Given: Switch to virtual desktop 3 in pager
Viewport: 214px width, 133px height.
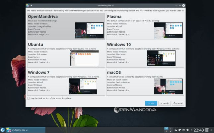Looking at the screenshot, I should pos(166,131).
